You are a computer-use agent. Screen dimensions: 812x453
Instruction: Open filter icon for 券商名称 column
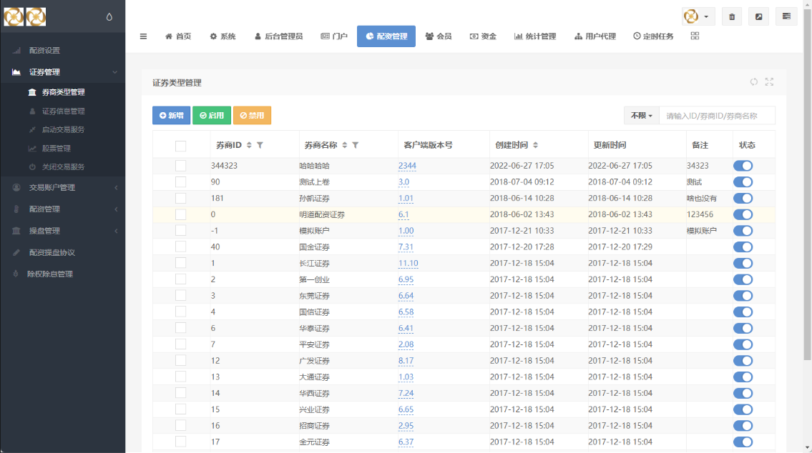click(x=356, y=145)
